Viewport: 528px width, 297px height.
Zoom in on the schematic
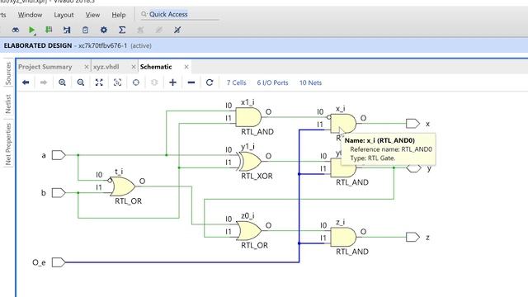62,82
